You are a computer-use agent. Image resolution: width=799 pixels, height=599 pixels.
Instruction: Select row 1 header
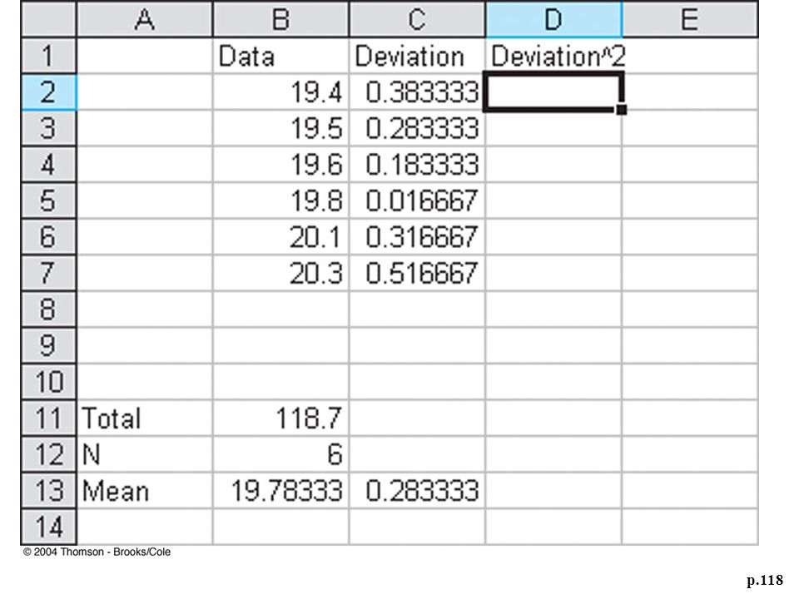point(48,56)
